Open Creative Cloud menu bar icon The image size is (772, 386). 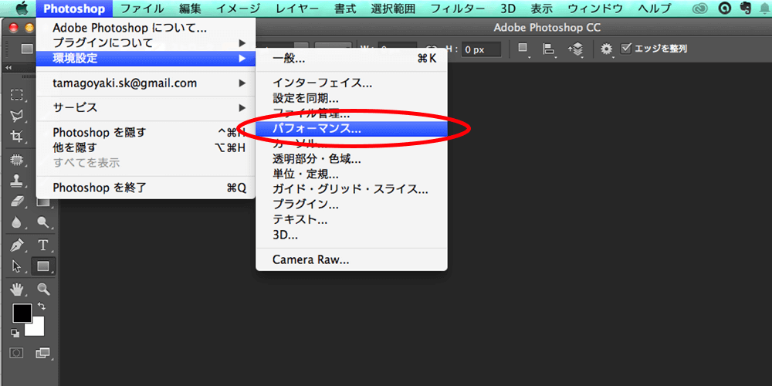699,8
